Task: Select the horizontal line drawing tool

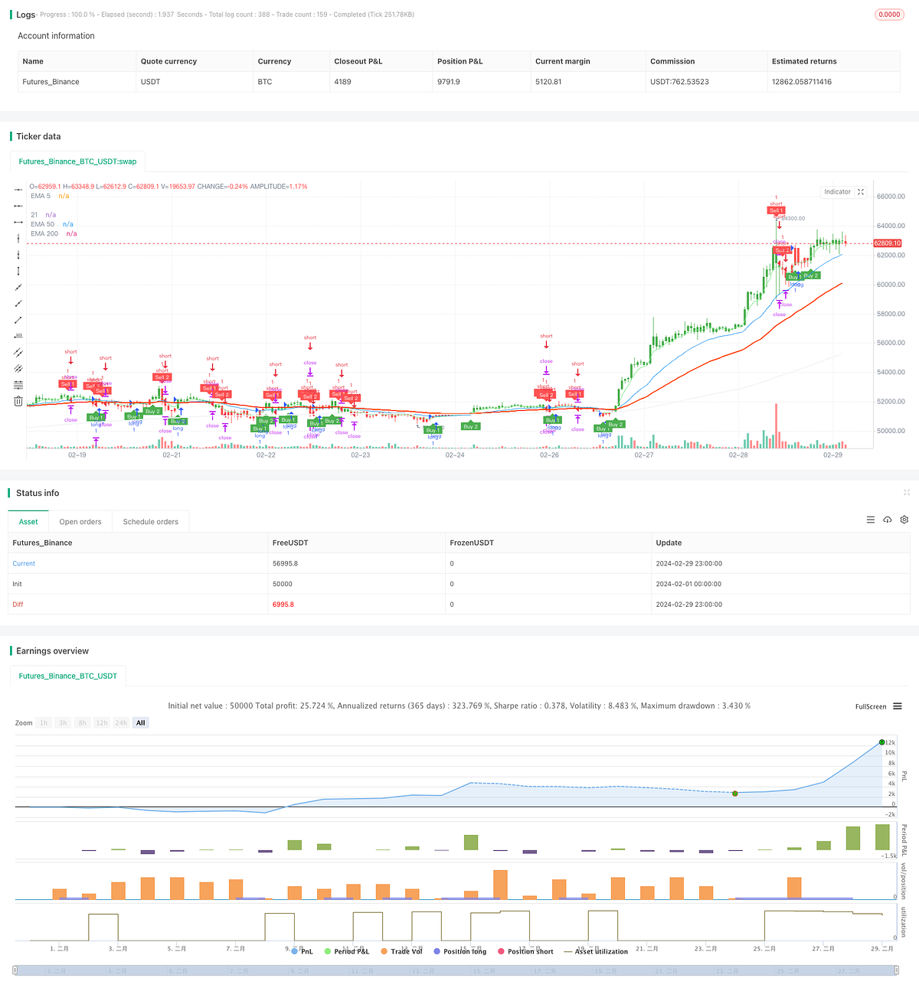Action: (x=18, y=190)
